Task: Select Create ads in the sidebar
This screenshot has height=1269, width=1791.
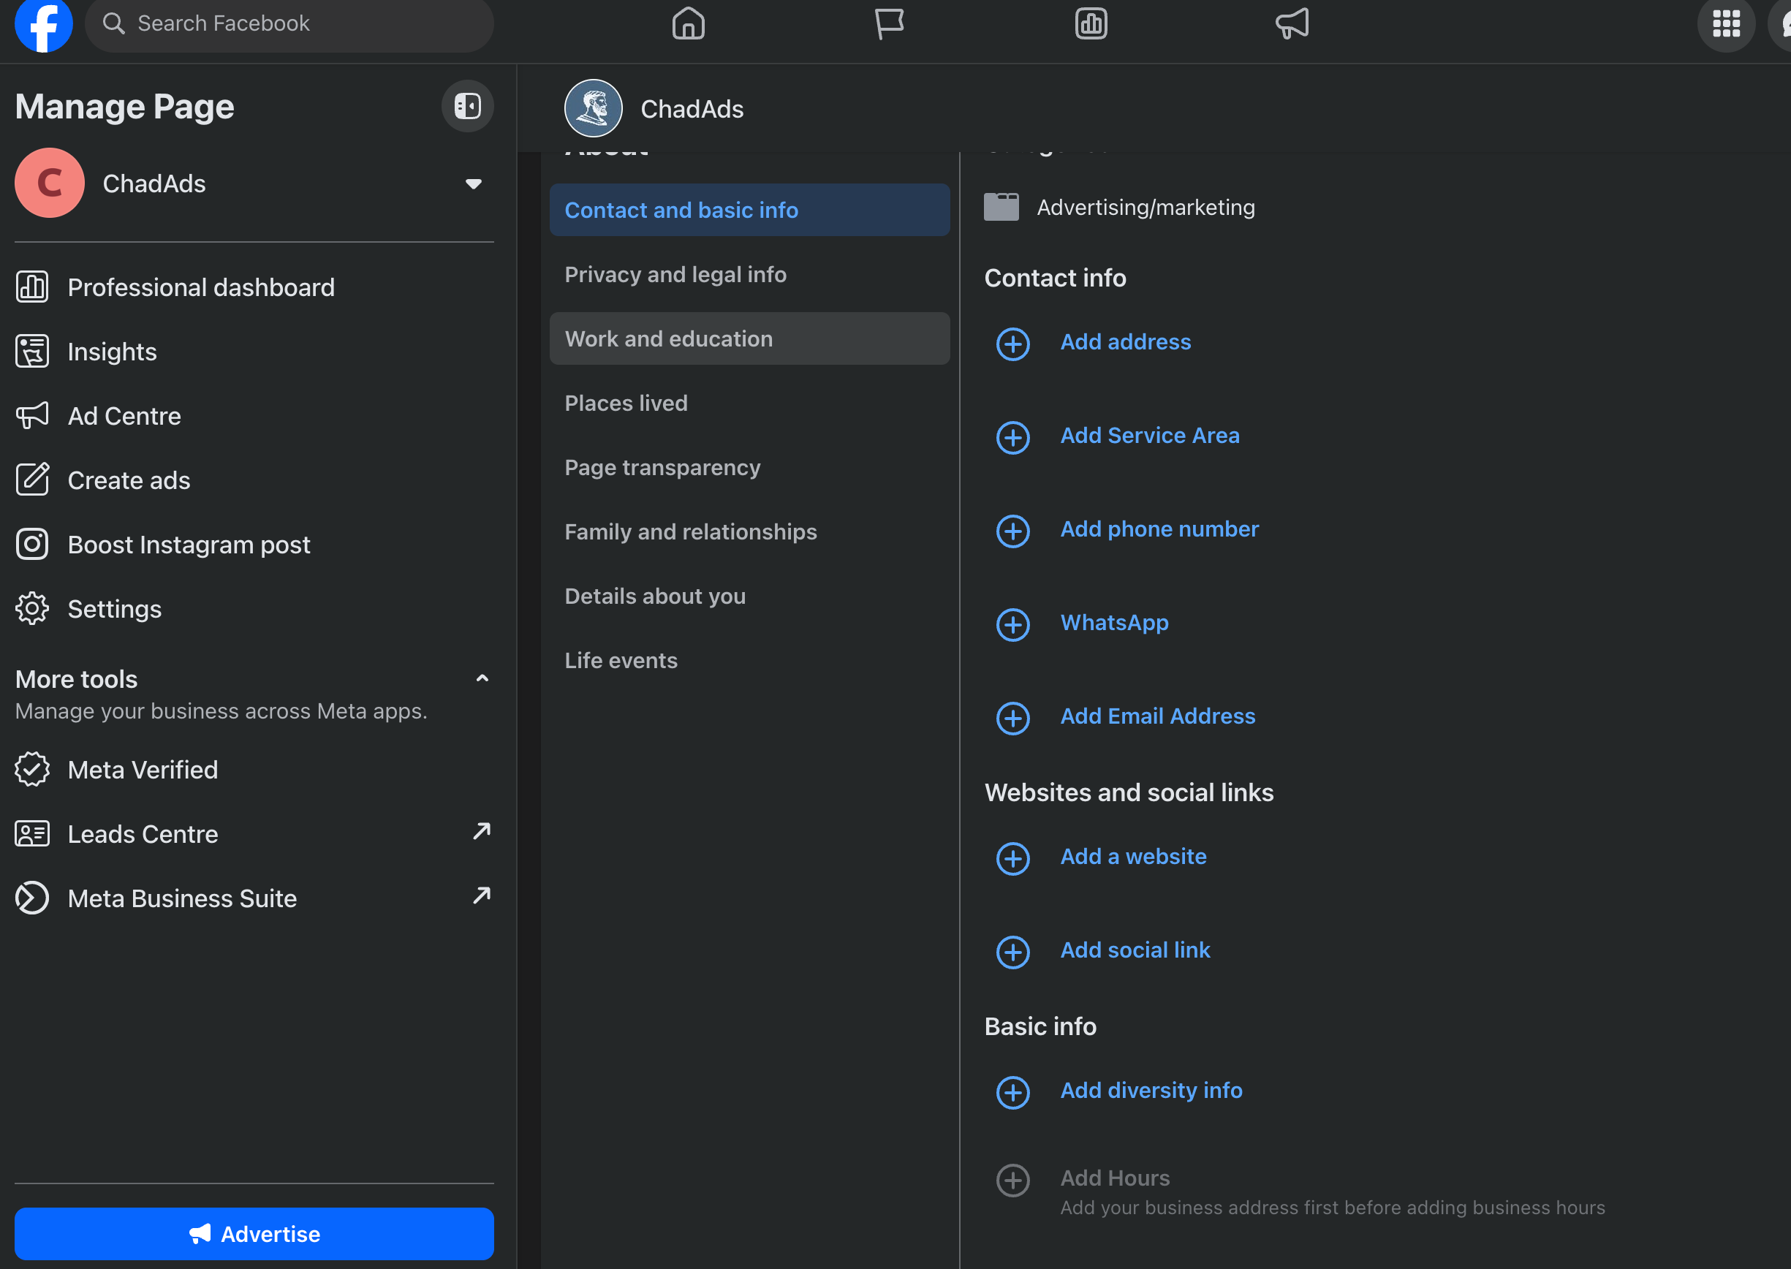Action: (x=128, y=480)
